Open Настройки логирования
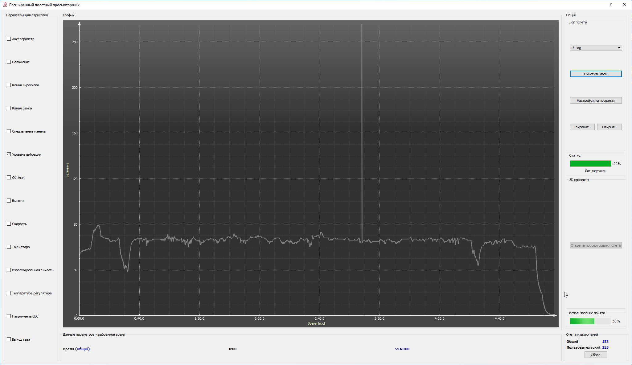This screenshot has width=632, height=365. (x=595, y=100)
